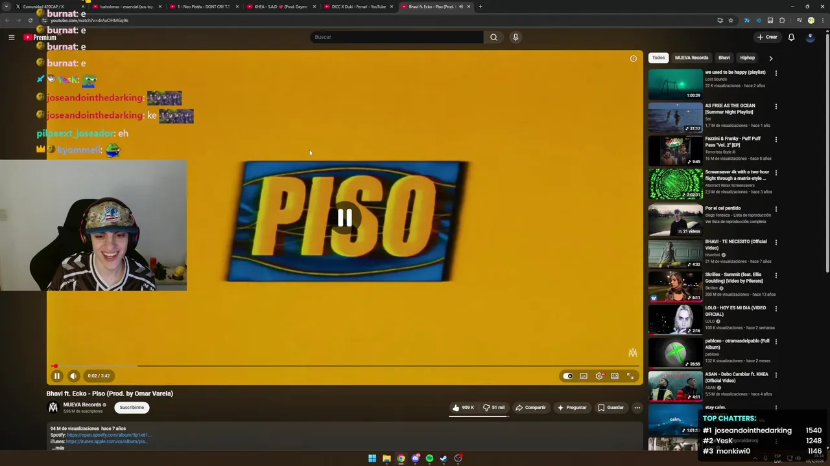Viewport: 830px width, 466px height.
Task: Toggle subtitles button in player controls
Action: [x=584, y=376]
